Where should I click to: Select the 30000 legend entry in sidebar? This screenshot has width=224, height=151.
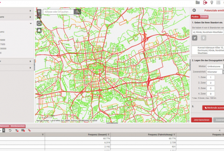[3, 49]
